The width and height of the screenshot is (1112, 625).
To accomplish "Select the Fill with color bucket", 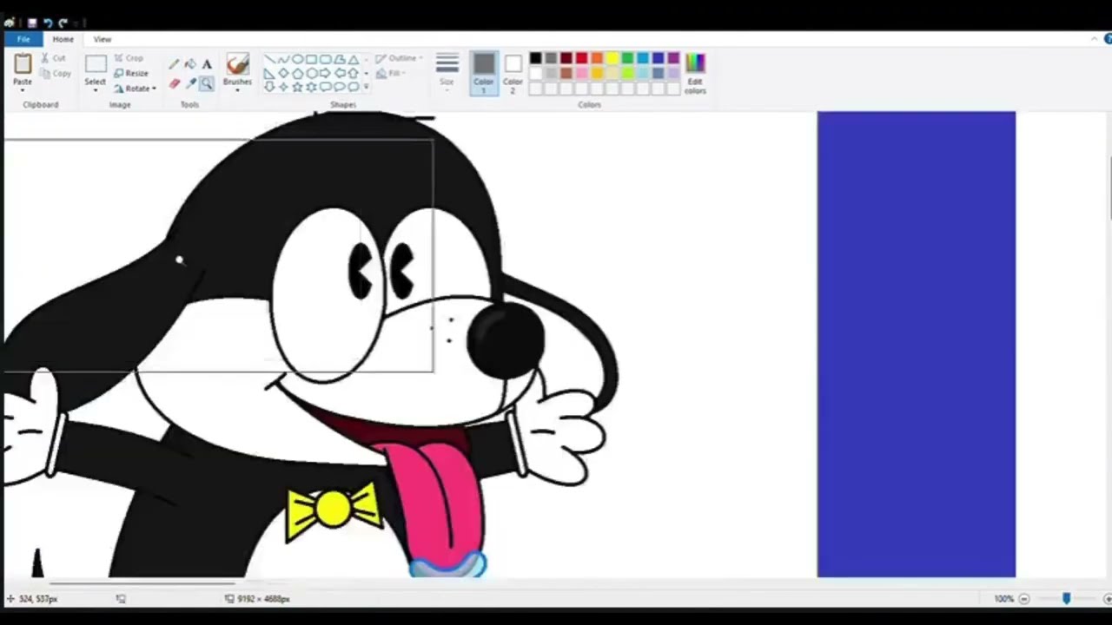I will tap(190, 64).
